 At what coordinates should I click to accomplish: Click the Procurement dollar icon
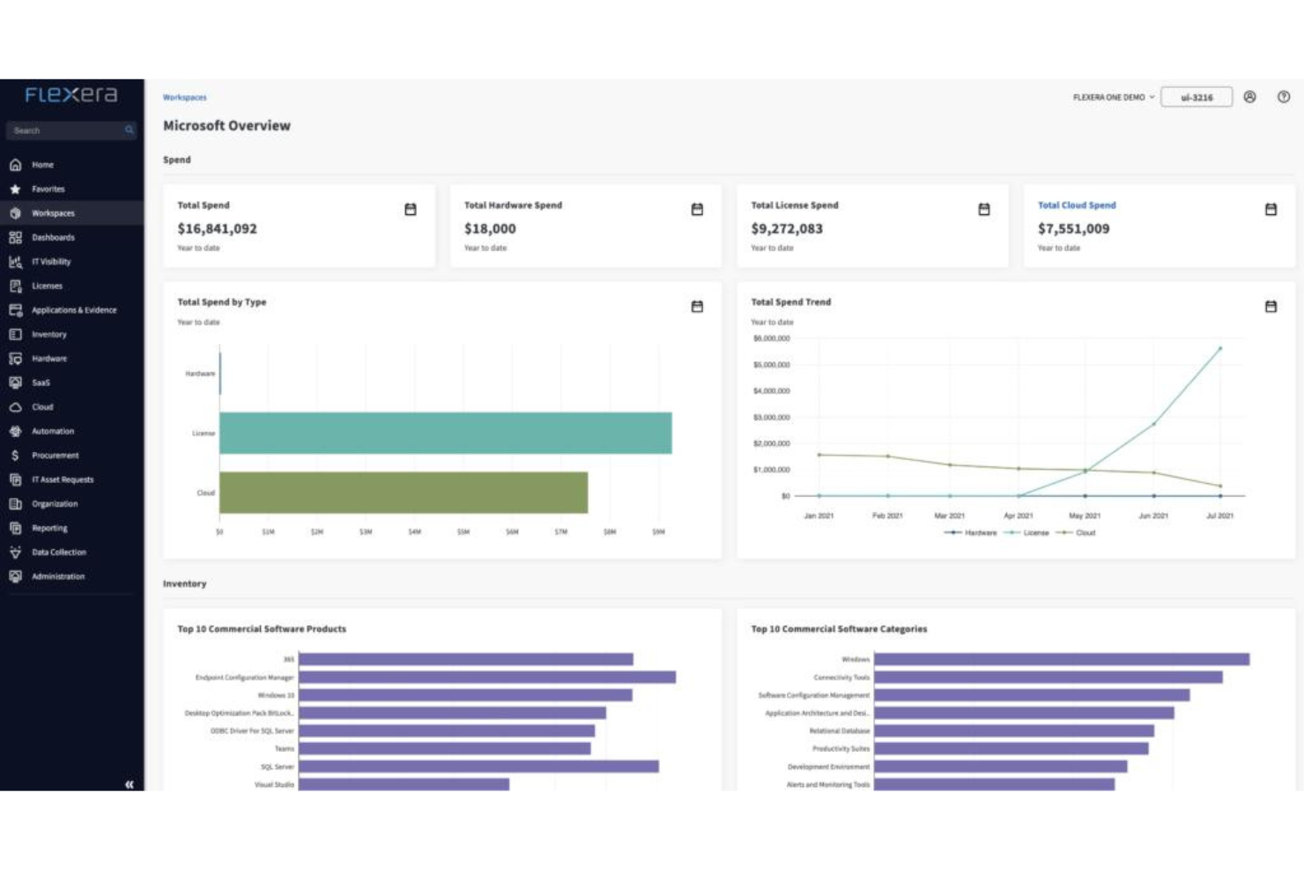pos(15,455)
